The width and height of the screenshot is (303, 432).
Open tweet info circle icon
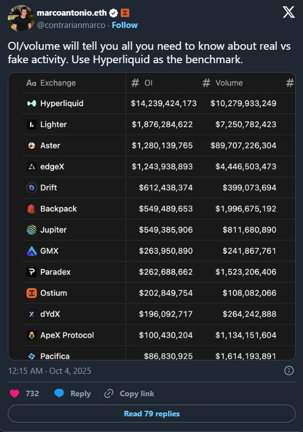(x=288, y=371)
